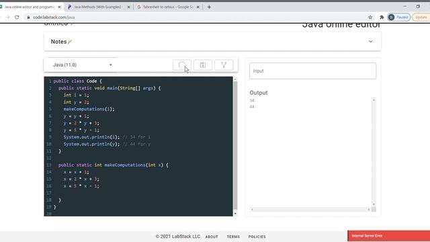
Task: Click the output panel scroll-up arrow
Action: [374, 100]
